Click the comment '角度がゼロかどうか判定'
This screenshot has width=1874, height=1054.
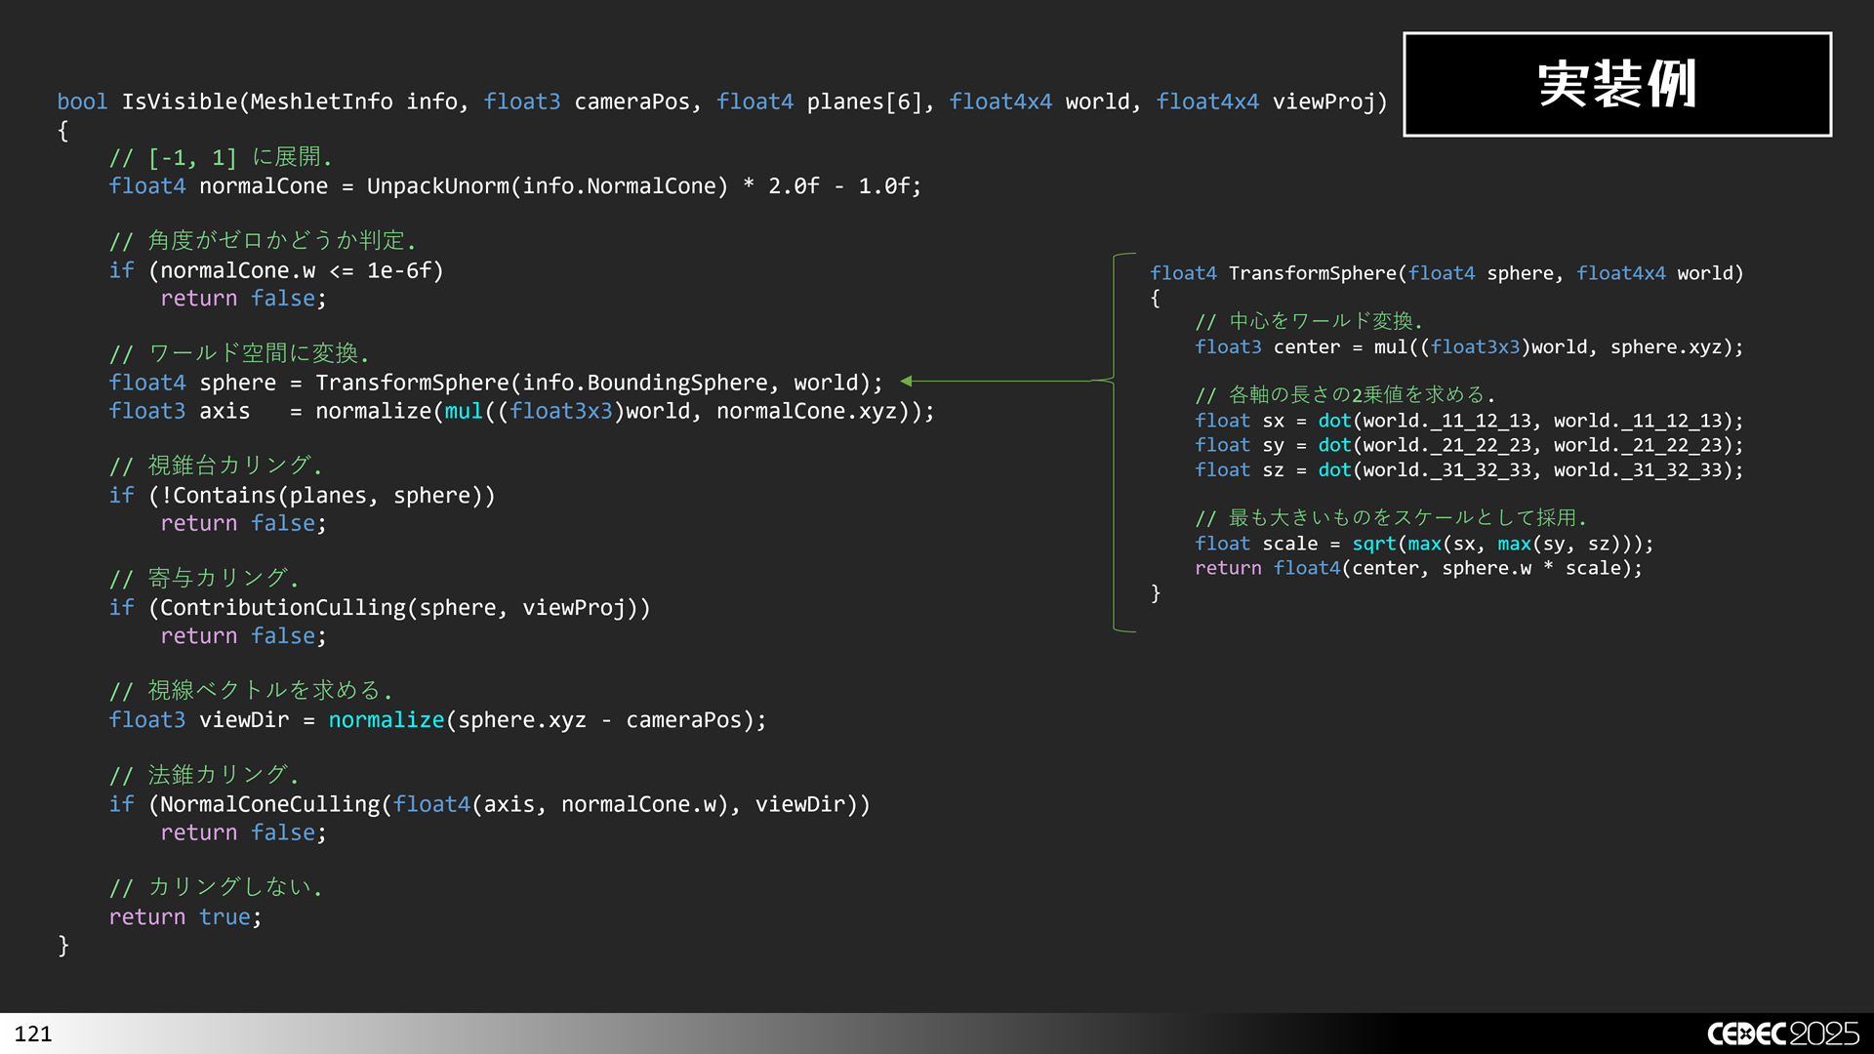(x=264, y=240)
